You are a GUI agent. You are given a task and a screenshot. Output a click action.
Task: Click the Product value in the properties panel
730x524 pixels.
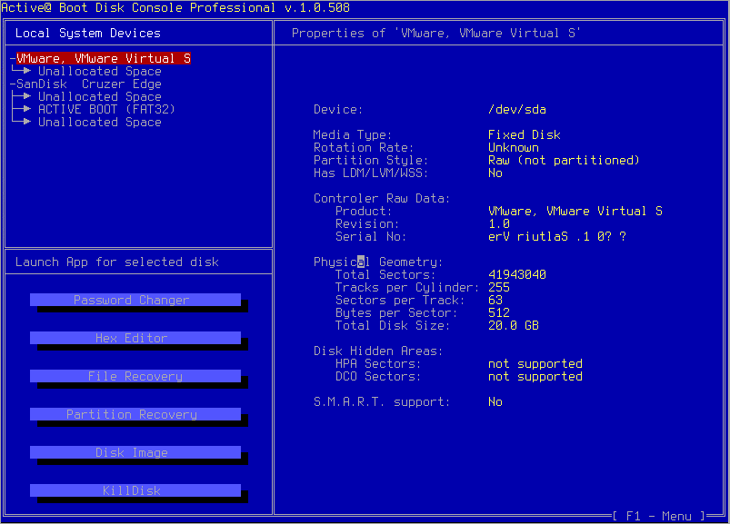click(575, 211)
